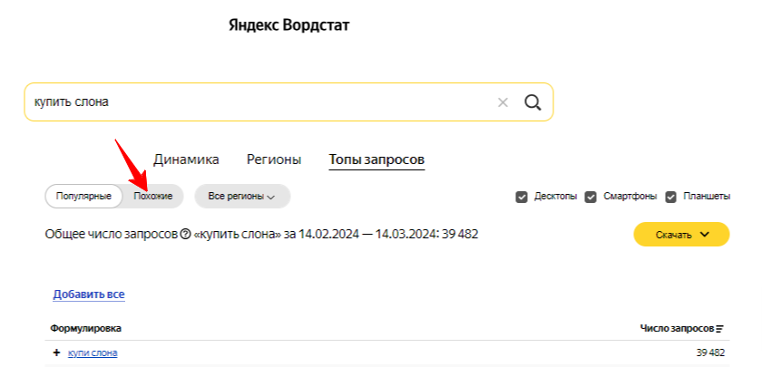Open the купи слона query link
762x367 pixels.
coord(93,353)
